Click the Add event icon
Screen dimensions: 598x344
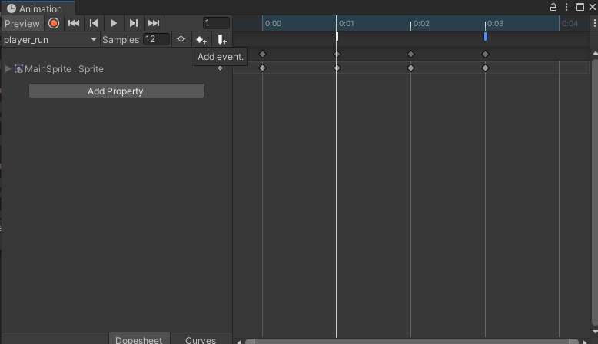(221, 40)
